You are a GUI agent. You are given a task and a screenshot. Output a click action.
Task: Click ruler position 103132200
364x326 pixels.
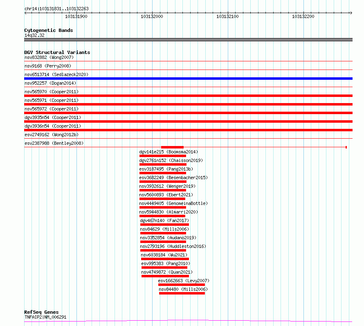pyautogui.click(x=303, y=16)
